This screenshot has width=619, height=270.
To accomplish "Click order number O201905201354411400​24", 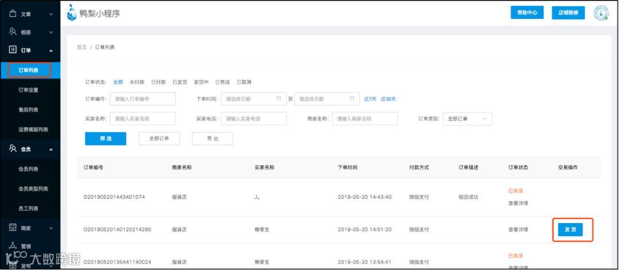I will pos(117,262).
